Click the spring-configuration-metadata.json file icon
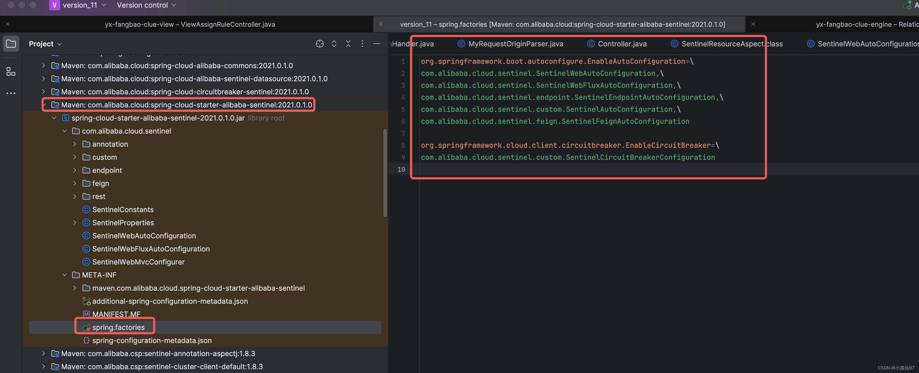The image size is (919, 373). tap(86, 340)
